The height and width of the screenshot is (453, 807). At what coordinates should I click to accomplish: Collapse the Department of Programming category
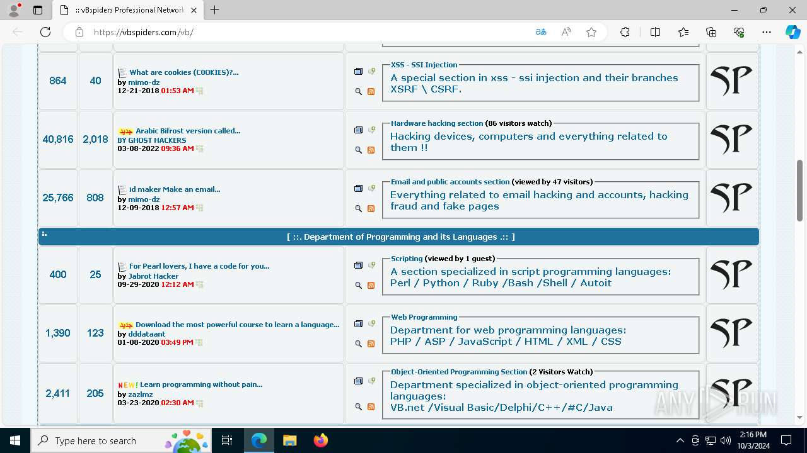[x=44, y=234]
